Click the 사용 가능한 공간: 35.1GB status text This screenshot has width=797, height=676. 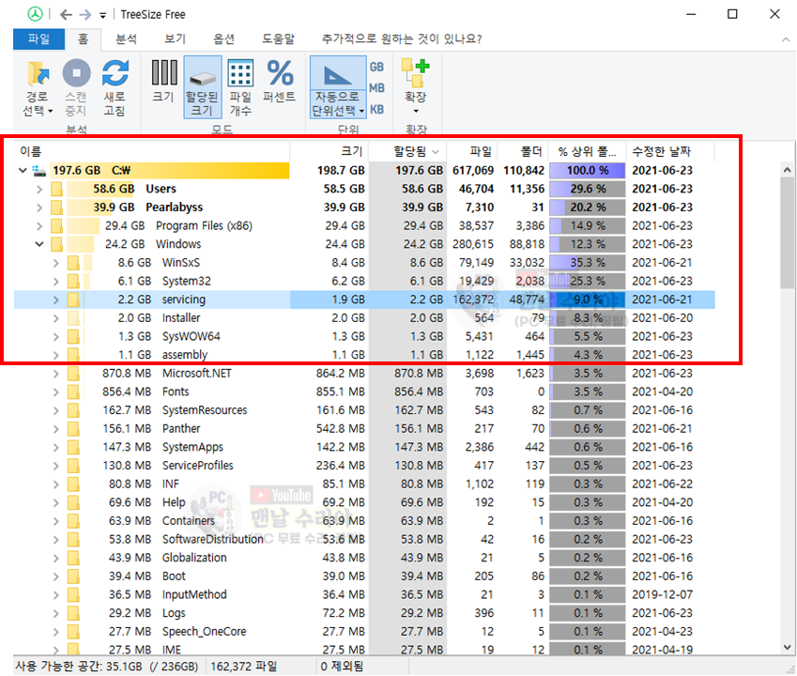(x=106, y=666)
